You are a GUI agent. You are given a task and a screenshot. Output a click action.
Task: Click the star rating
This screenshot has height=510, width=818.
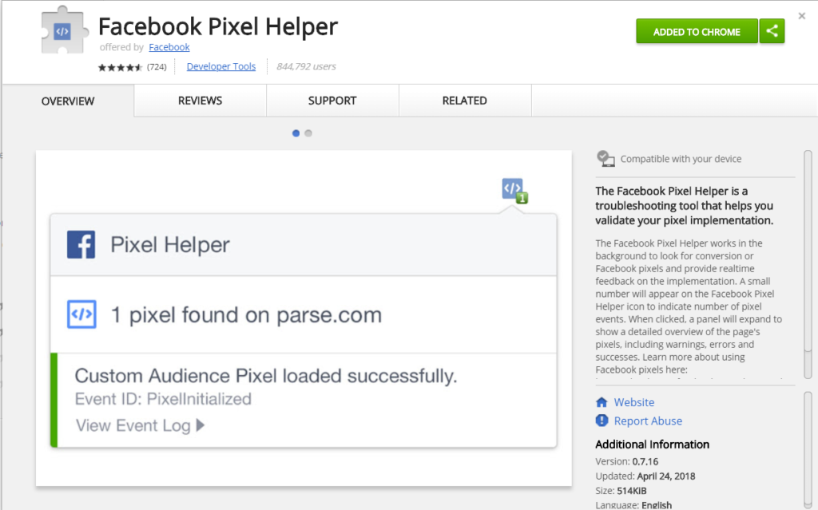120,67
